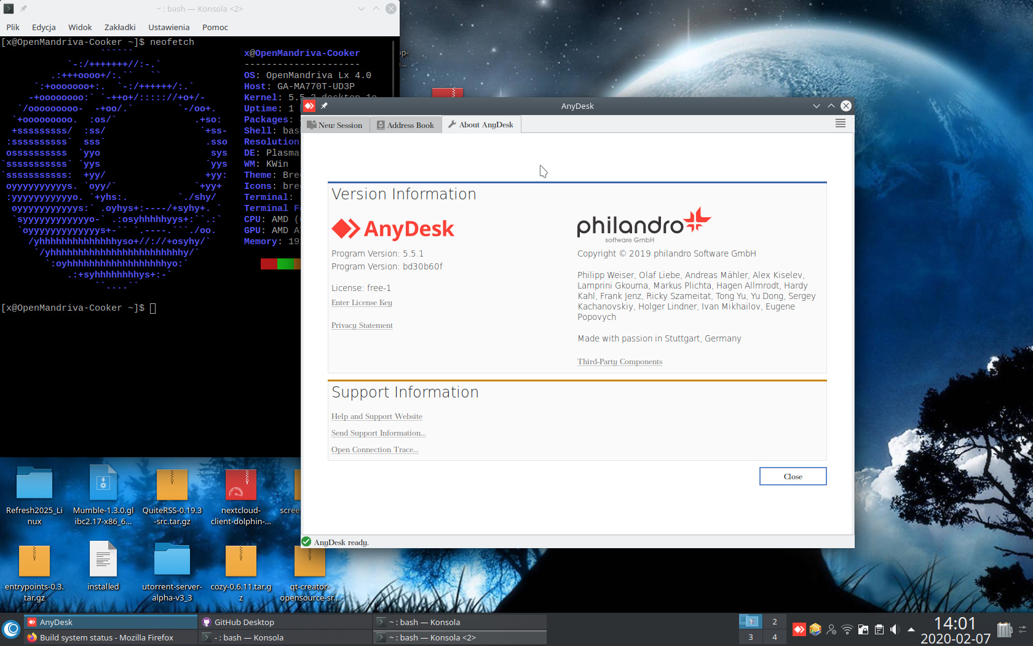Click the user account tray icon
This screenshot has width=1033, height=646.
tap(831, 629)
